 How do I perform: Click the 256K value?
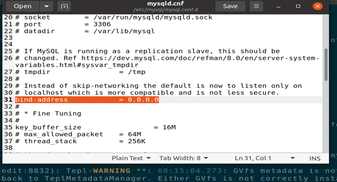pyautogui.click(x=137, y=141)
